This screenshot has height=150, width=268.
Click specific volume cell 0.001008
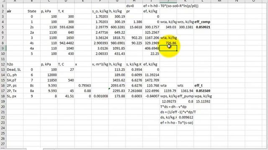point(100,96)
